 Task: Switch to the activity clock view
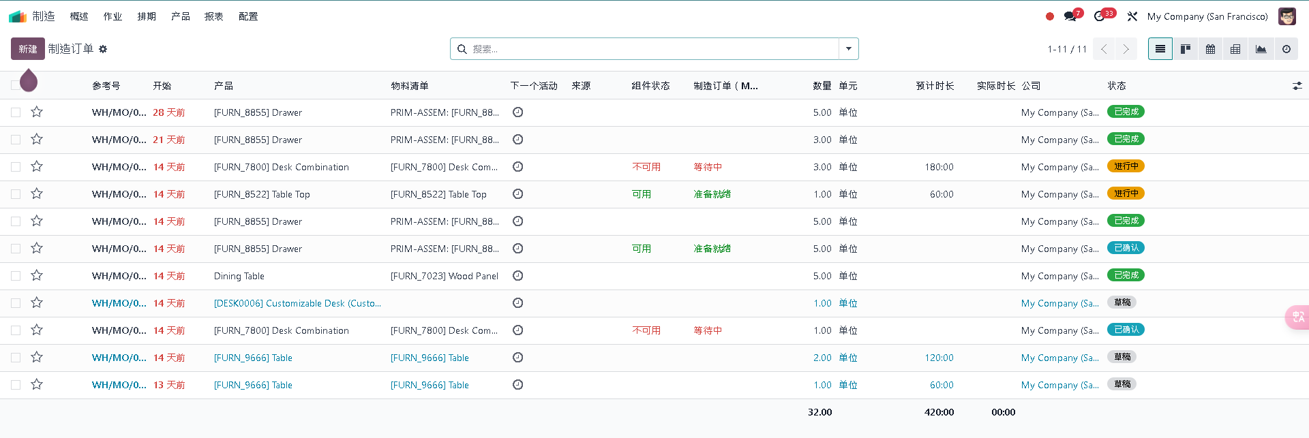click(x=1286, y=49)
